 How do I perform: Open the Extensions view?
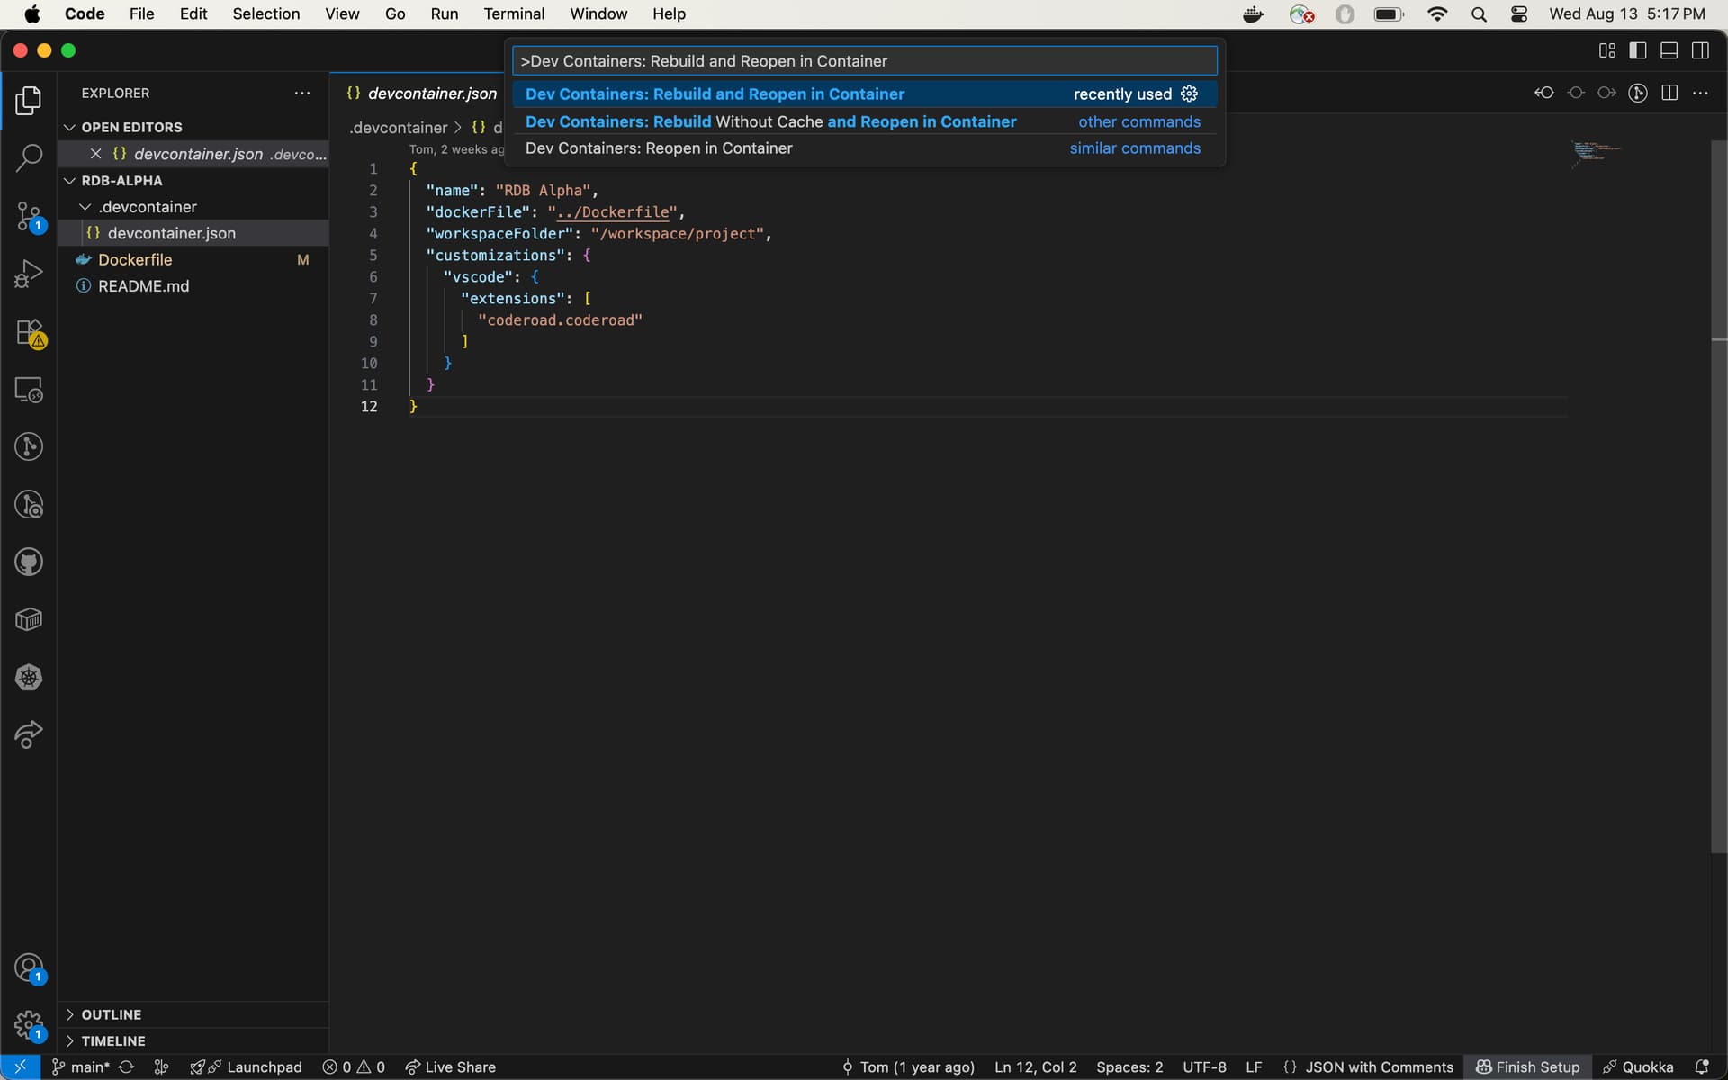(x=29, y=332)
